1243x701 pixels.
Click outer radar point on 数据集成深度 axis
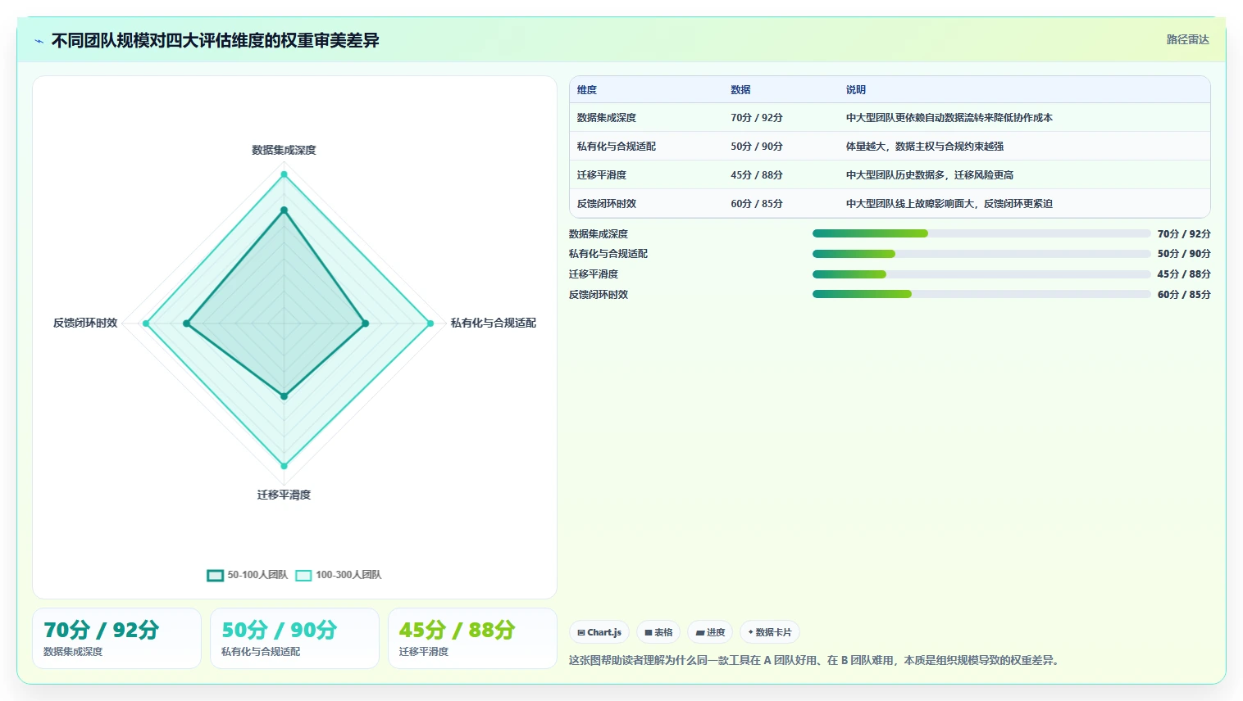tap(285, 174)
